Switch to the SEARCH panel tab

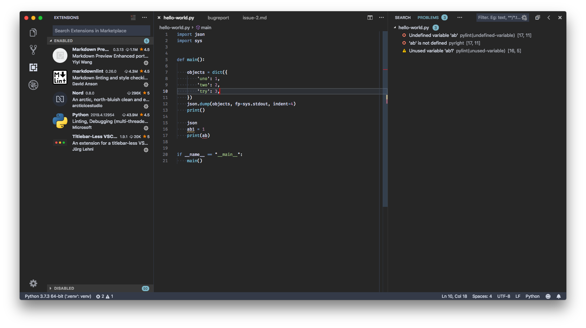402,18
